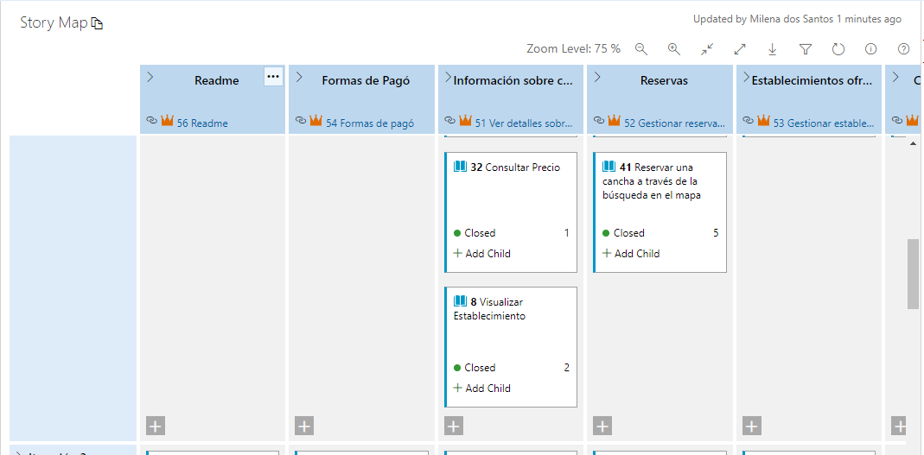Open the 56 Readme epic link

[x=202, y=123]
